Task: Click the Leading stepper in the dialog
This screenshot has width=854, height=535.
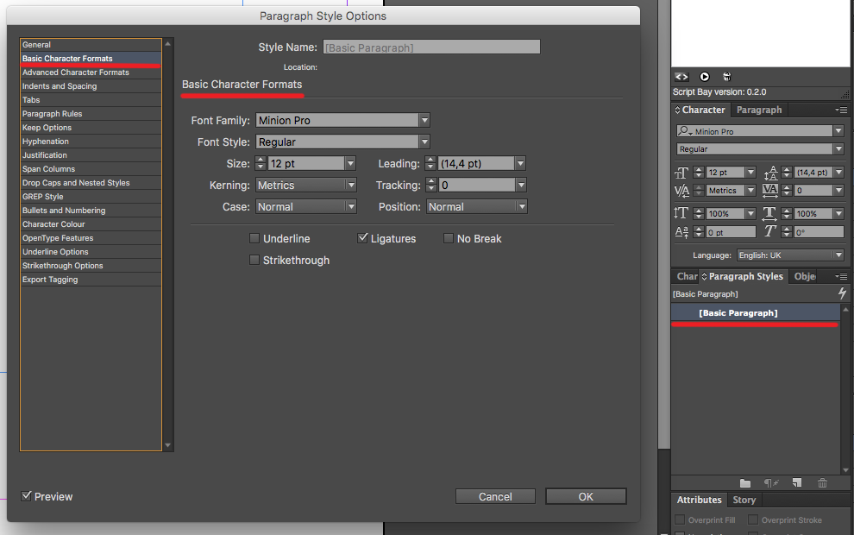Action: [x=430, y=163]
